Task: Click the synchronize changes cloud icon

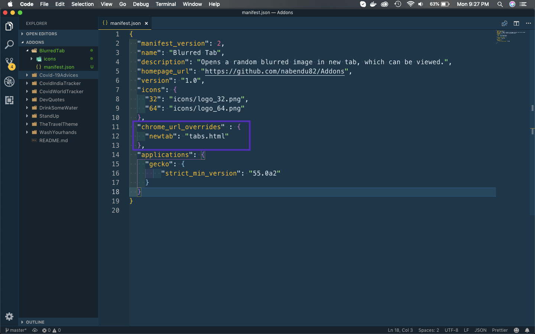Action: [35, 330]
